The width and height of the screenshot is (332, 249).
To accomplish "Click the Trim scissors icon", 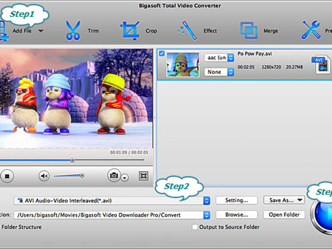I will point(73,31).
